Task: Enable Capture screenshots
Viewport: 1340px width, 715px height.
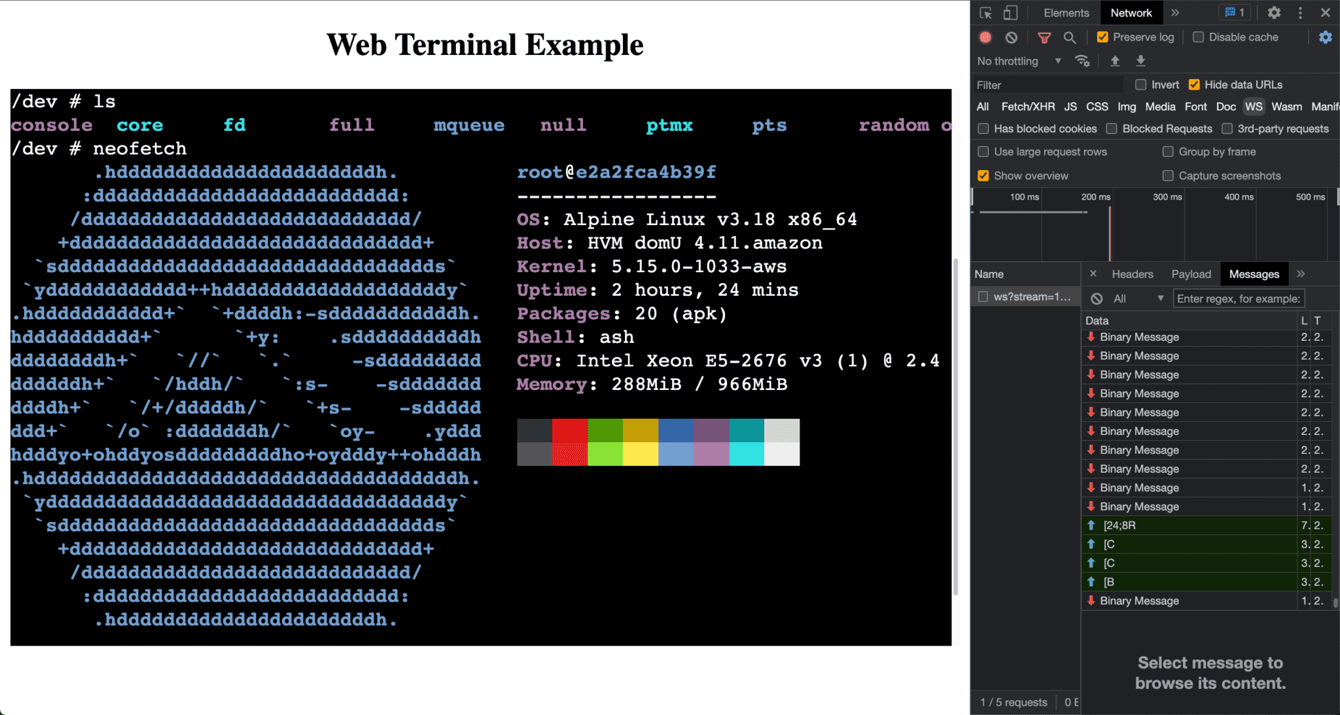Action: coord(1167,175)
